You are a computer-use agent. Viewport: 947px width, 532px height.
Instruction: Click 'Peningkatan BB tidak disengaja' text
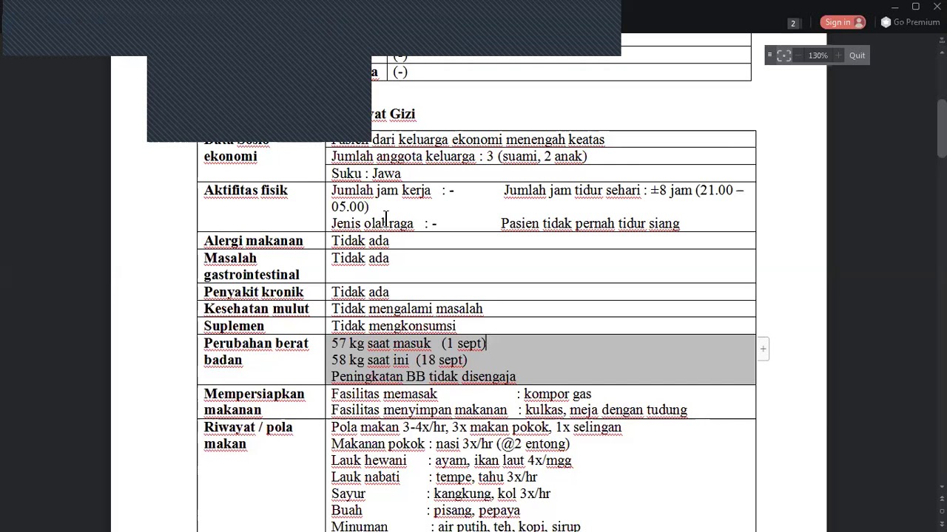tap(423, 377)
